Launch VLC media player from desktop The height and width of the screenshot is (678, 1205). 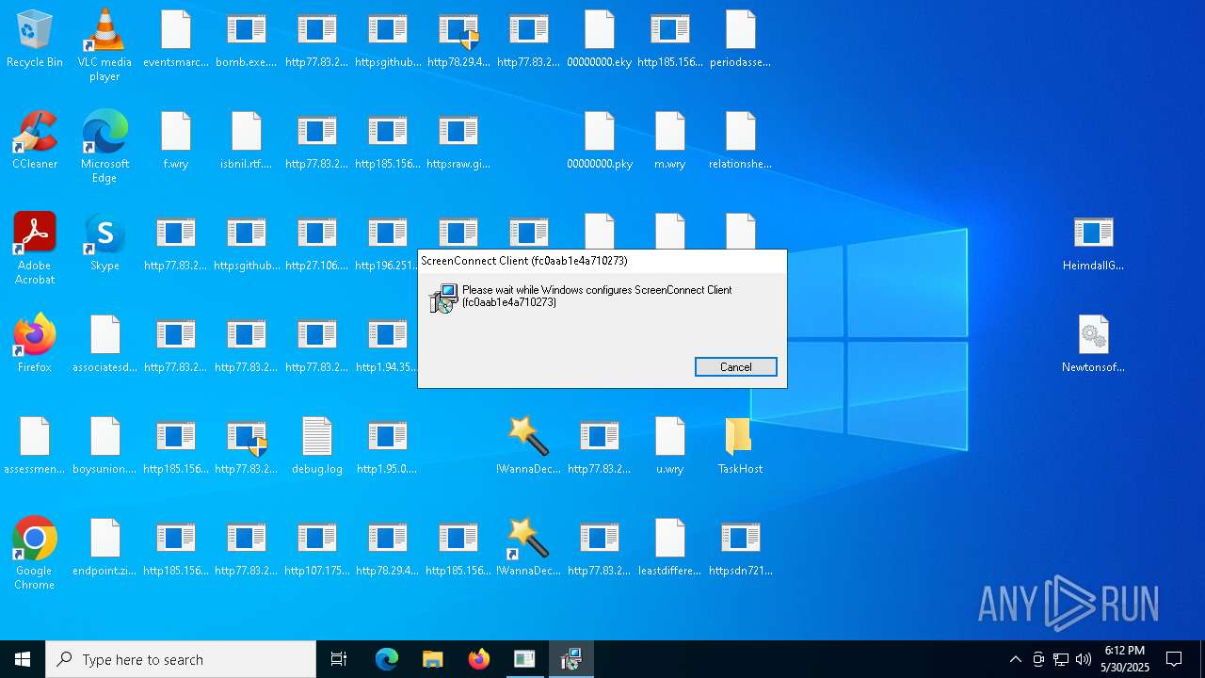coord(104,45)
